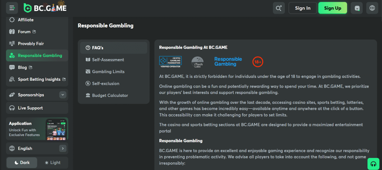Click the iTech Labs certification logo
This screenshot has width=382, height=170.
(x=197, y=62)
